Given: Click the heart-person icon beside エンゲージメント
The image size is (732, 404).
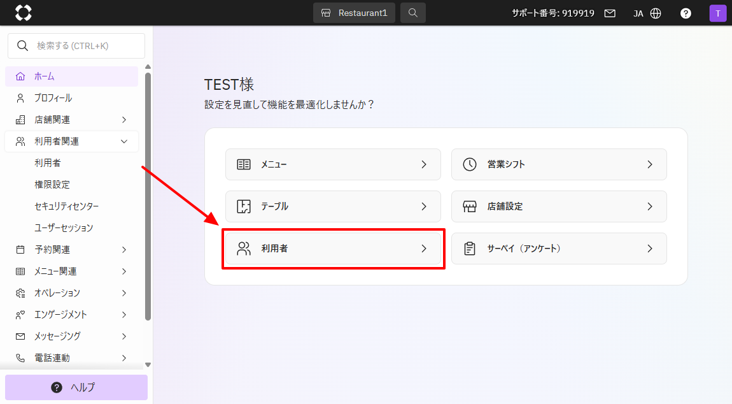Looking at the screenshot, I should [x=20, y=315].
